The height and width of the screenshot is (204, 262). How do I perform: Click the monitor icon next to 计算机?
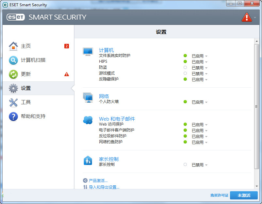click(88, 52)
